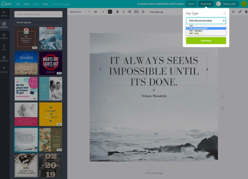Select the Madrid layout thumbnail
This screenshot has width=248, height=179.
click(x=26, y=63)
